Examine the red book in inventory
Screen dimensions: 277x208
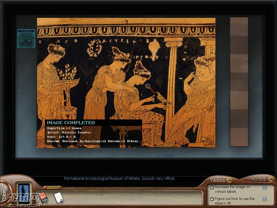44,198
